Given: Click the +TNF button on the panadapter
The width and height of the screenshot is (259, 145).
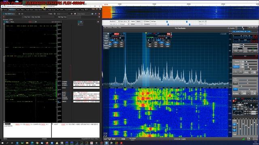Looking at the screenshot, I should point(106,38).
